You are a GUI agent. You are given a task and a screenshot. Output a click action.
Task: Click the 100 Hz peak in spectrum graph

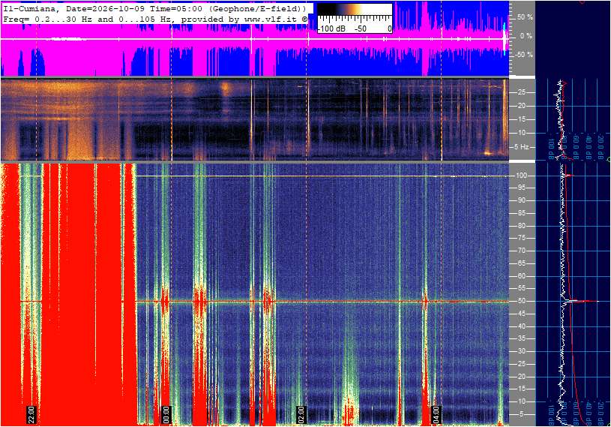pos(568,176)
